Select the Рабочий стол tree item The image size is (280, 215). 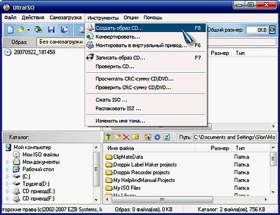38,169
